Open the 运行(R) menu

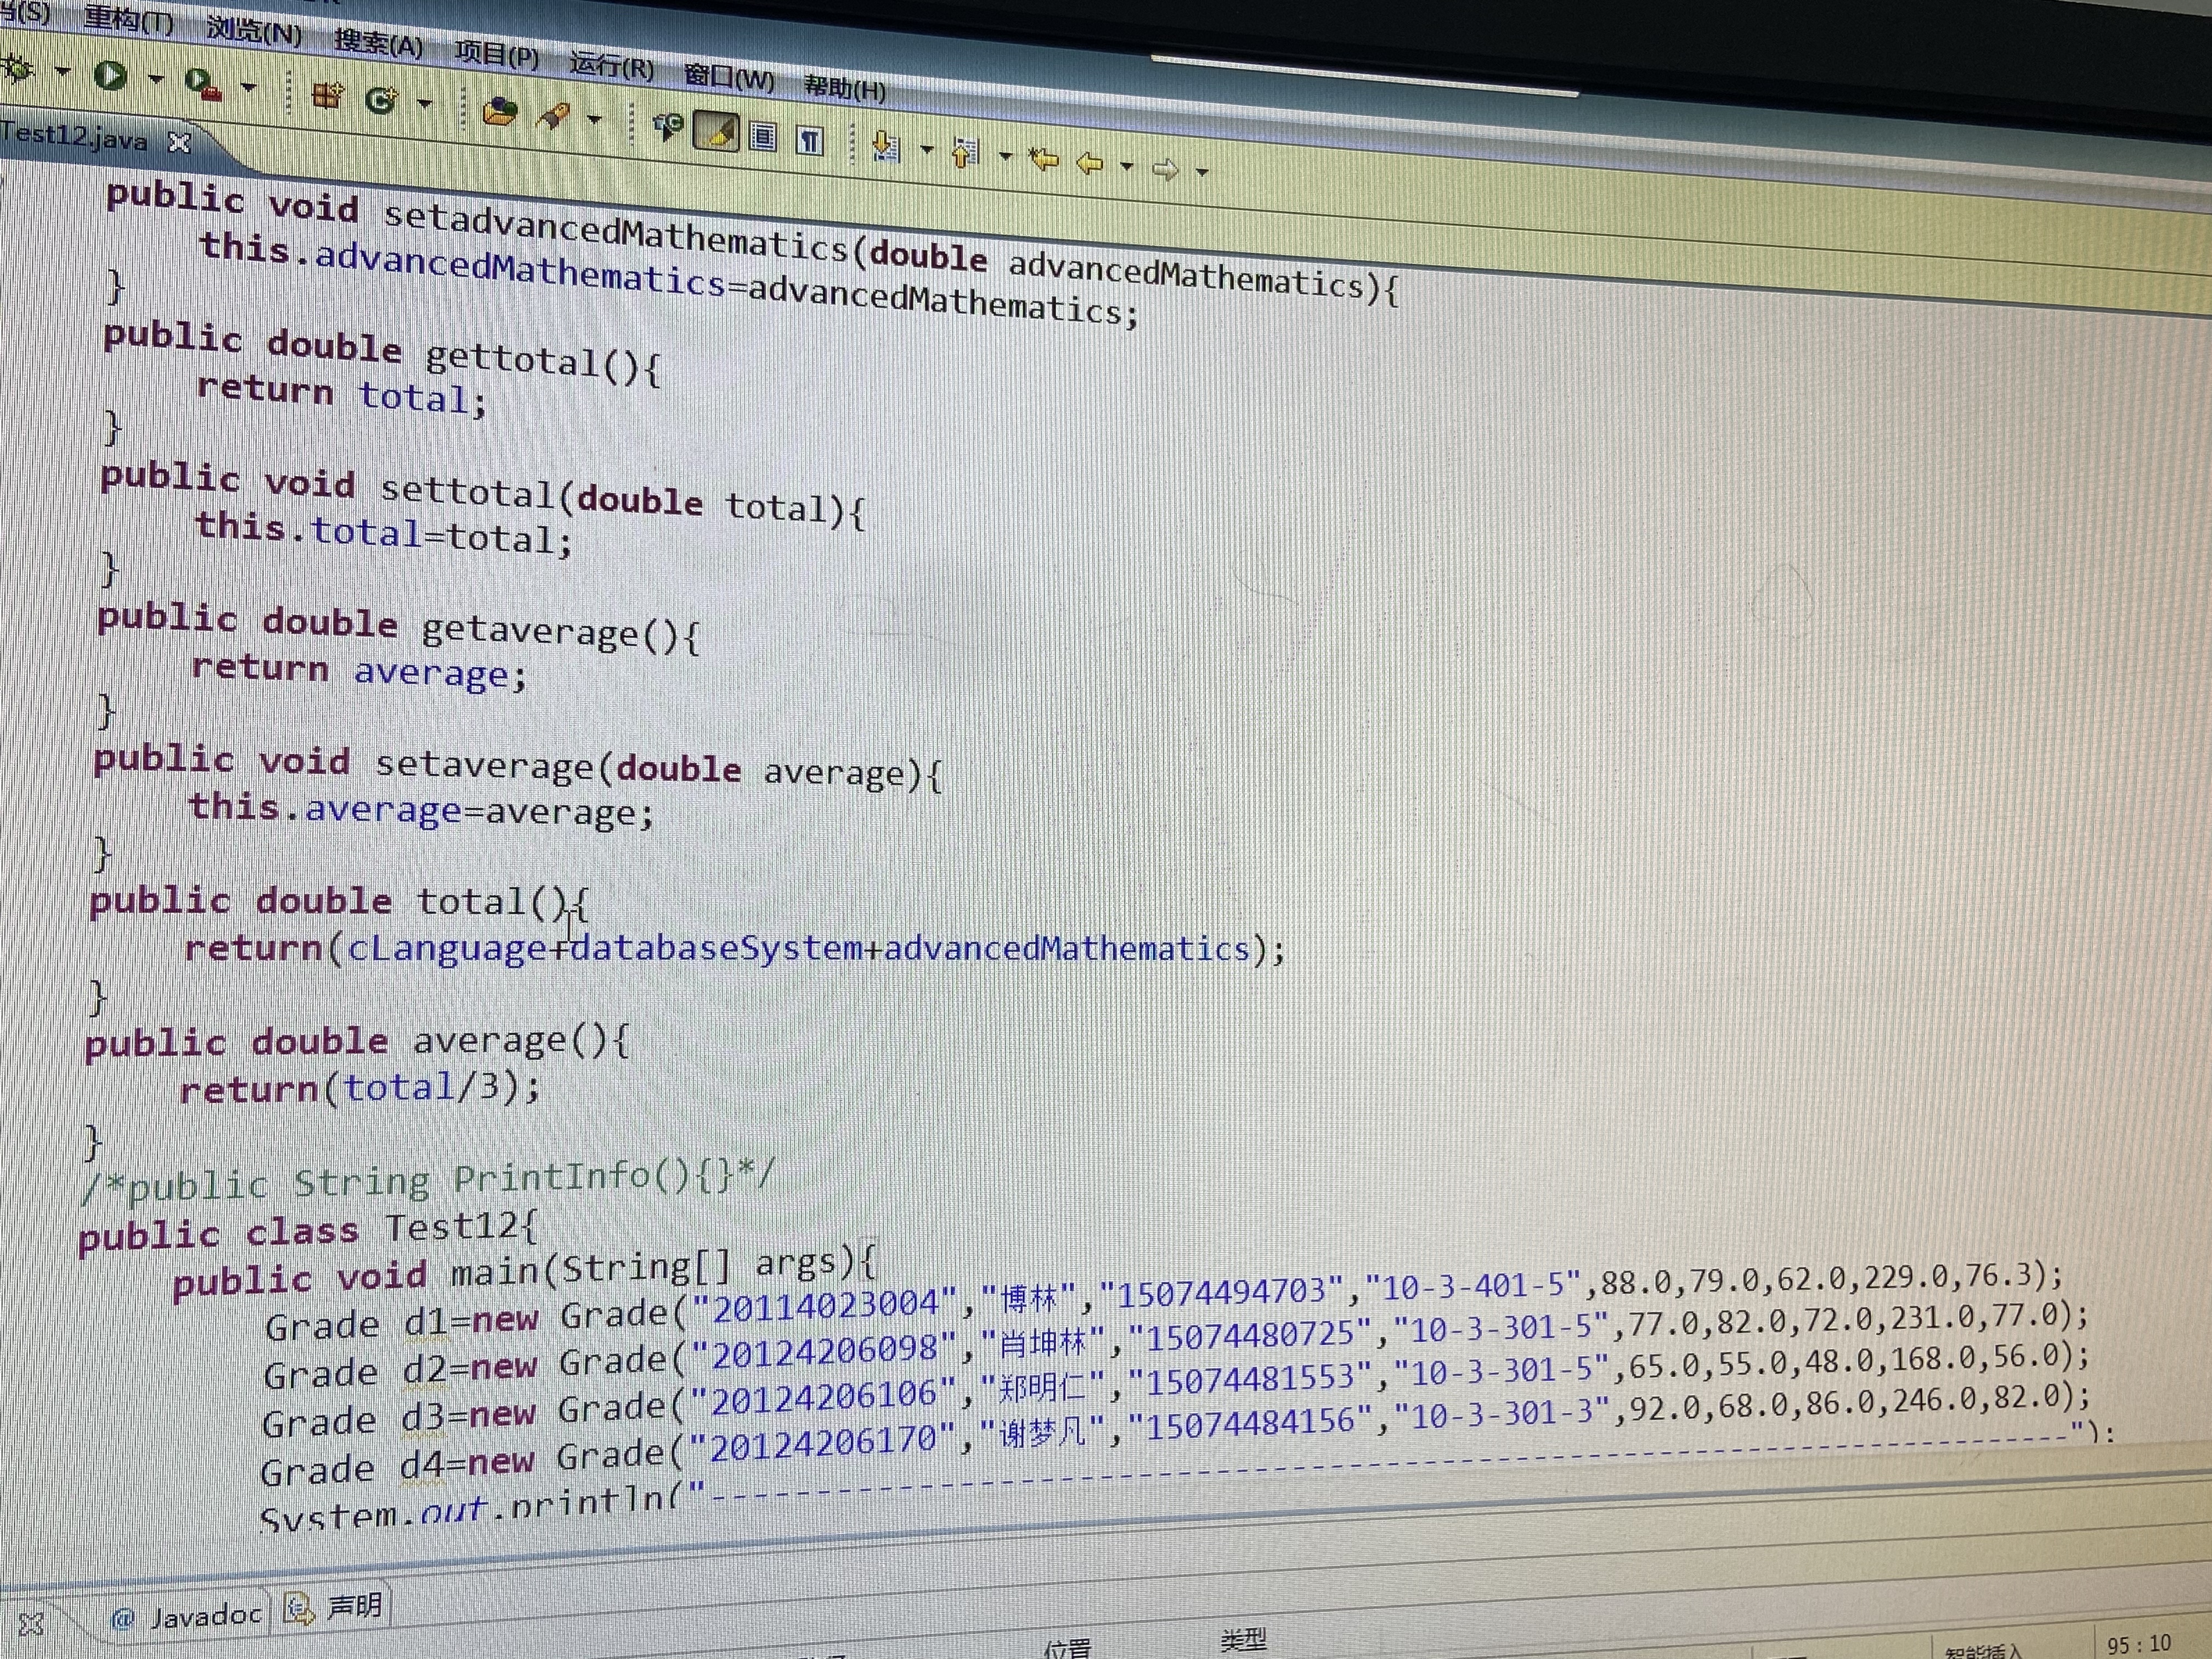pyautogui.click(x=611, y=67)
